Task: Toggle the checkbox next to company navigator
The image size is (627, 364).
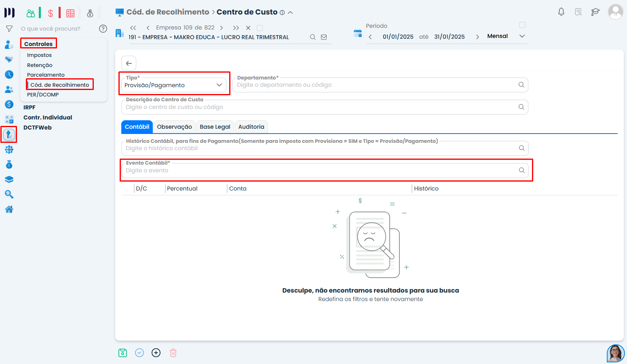Action: pos(260,28)
